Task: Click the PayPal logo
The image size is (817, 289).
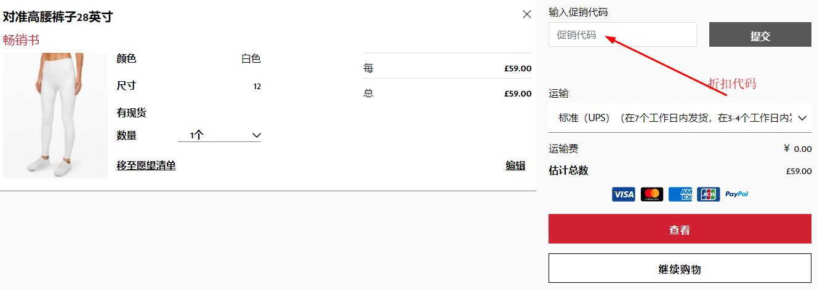Action: point(737,194)
